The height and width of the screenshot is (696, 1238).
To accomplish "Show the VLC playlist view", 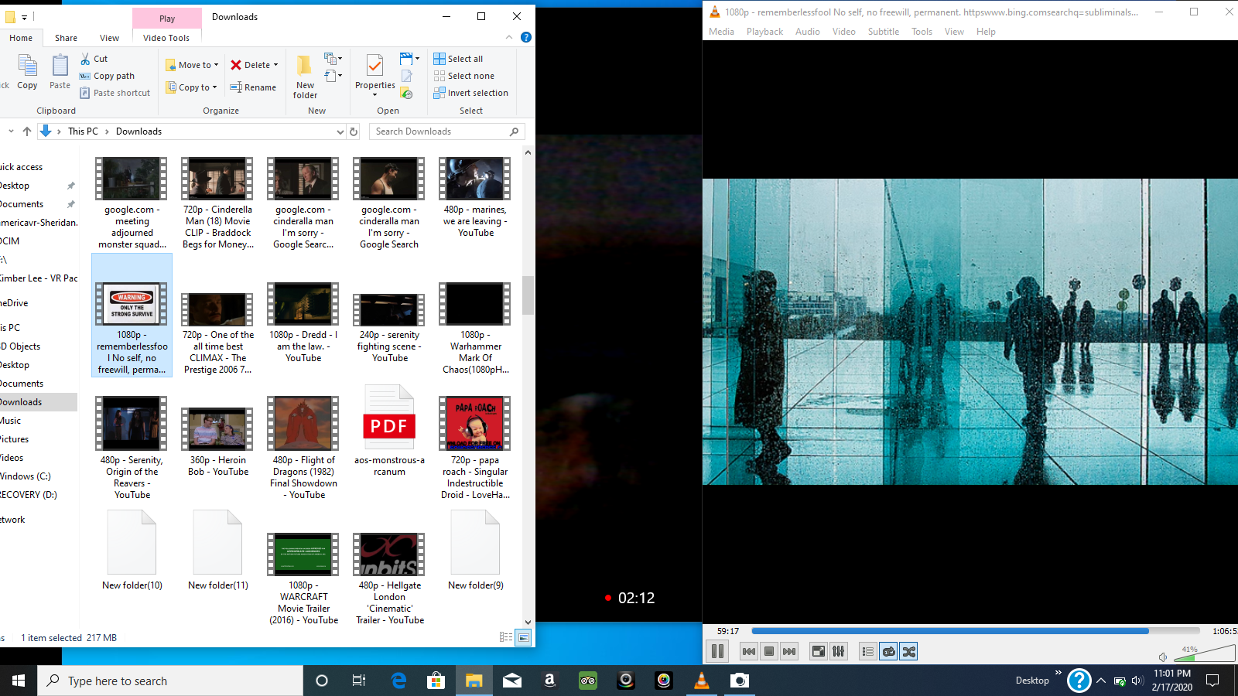I will 867,651.
